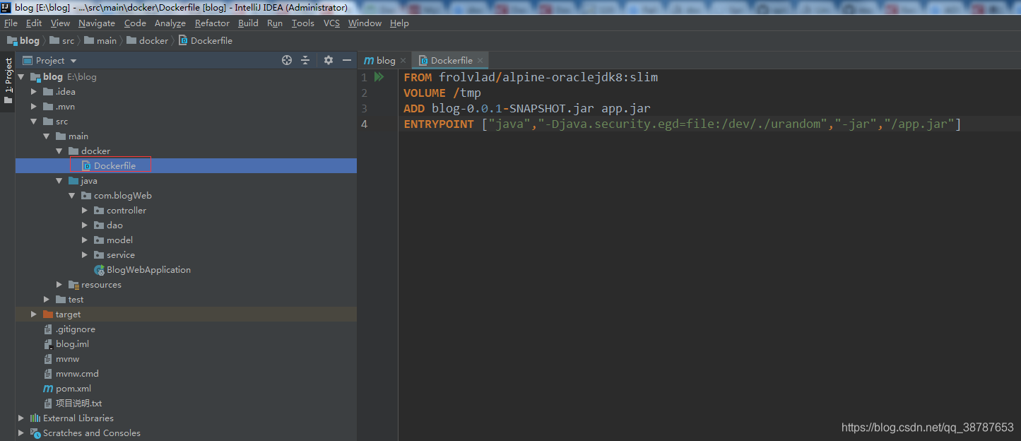Expand the service package
1021x441 pixels.
pos(85,255)
